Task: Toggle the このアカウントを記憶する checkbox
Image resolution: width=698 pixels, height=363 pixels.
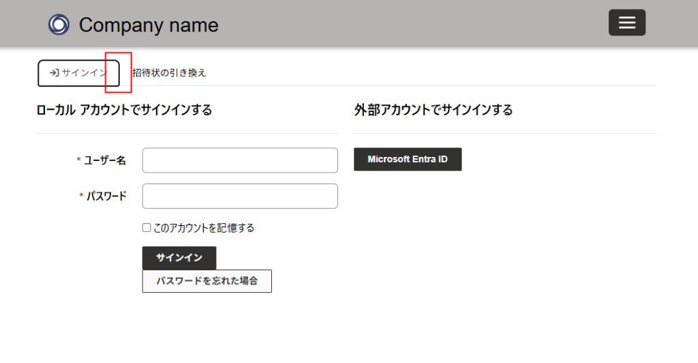Action: (147, 228)
